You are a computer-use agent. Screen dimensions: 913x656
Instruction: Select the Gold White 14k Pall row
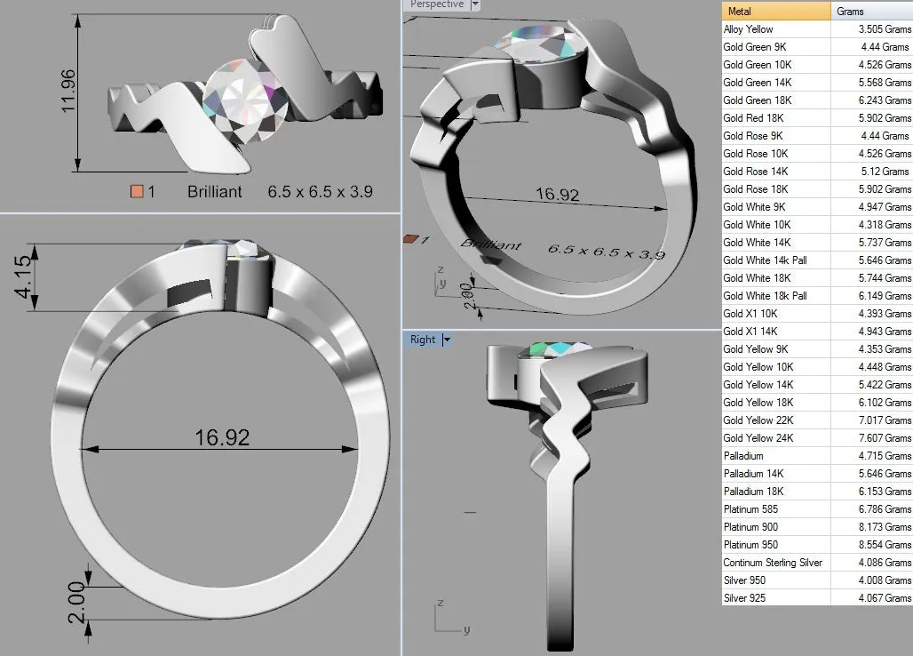point(817,260)
